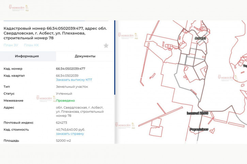The width and height of the screenshot is (247, 164).
Task: Select the postal index 624273
Action: click(x=61, y=123)
